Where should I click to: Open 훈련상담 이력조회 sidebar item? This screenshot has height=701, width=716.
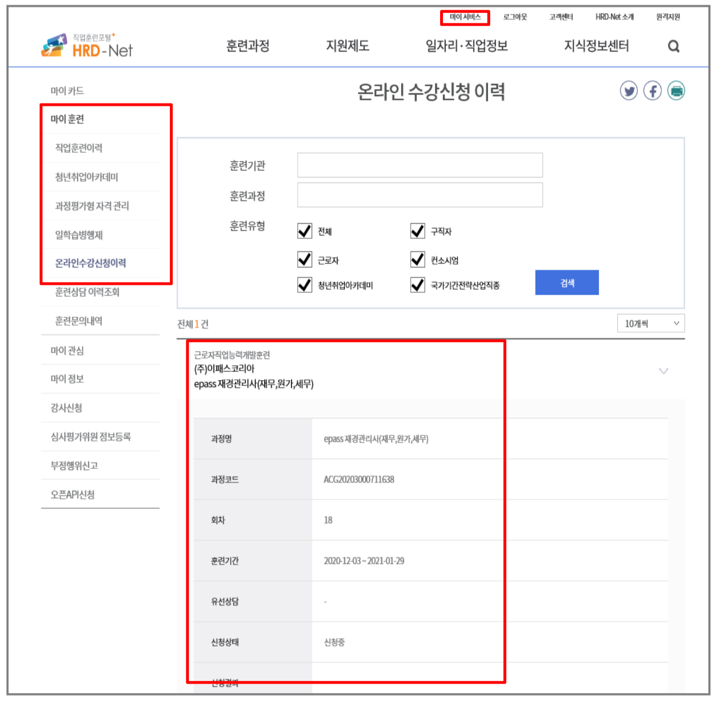(x=87, y=292)
